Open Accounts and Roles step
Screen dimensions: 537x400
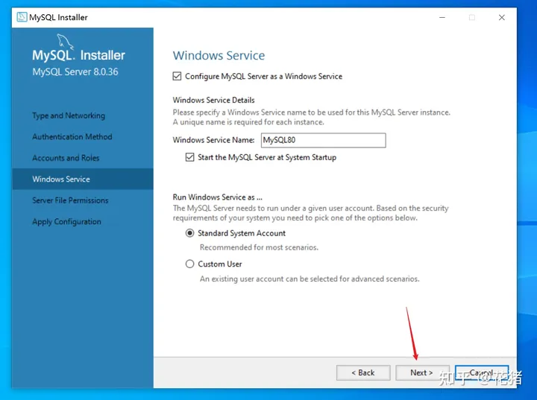(66, 158)
